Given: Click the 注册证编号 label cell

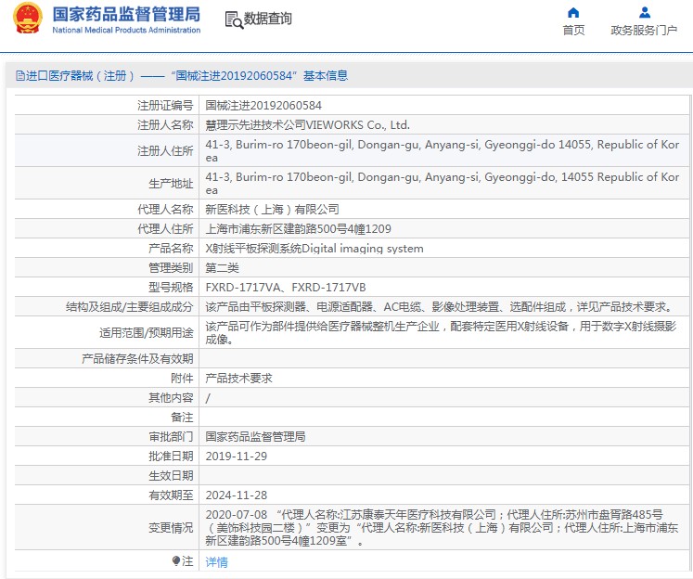Looking at the screenshot, I should click(x=107, y=105).
